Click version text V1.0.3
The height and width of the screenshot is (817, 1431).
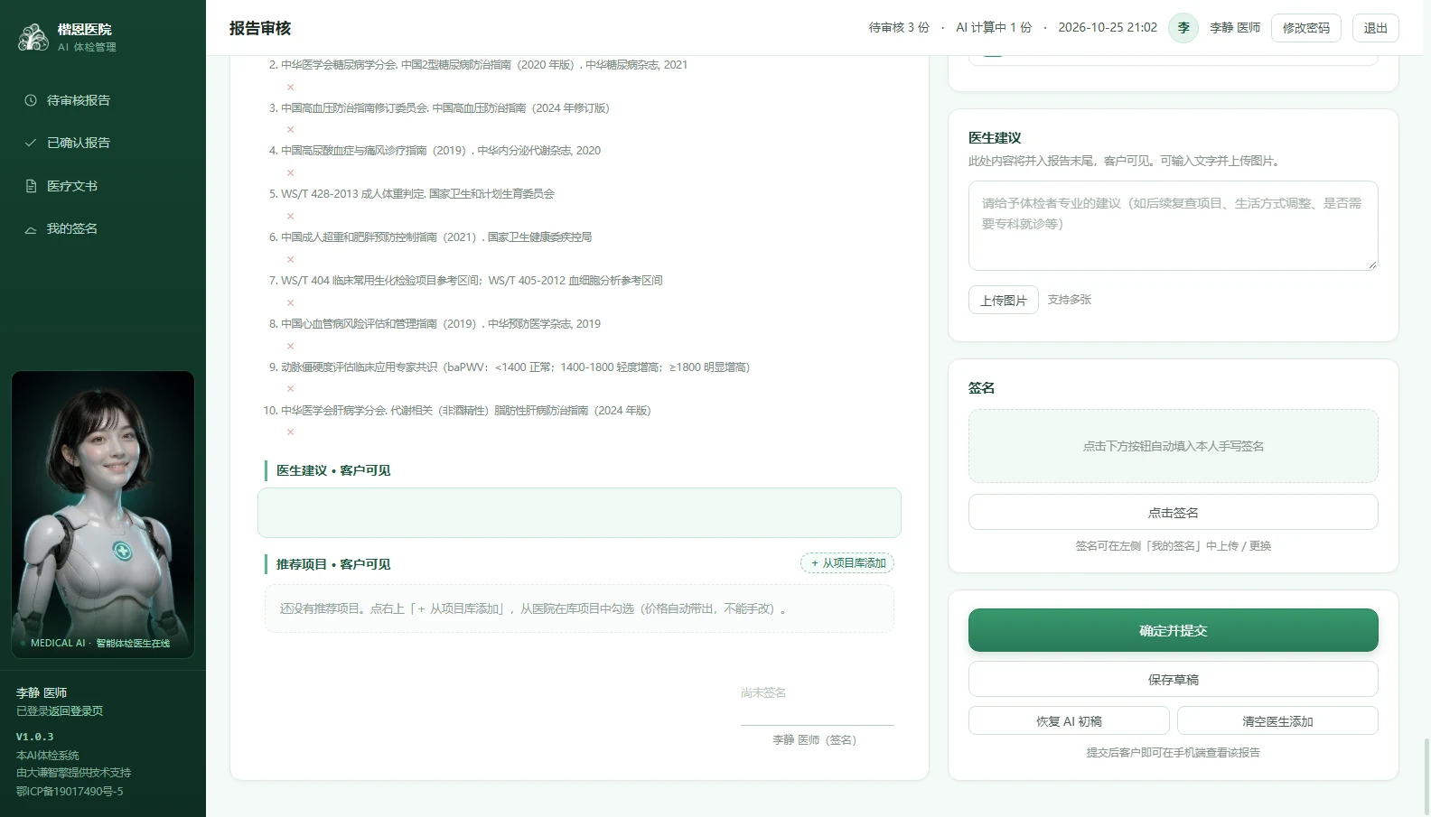coord(34,737)
